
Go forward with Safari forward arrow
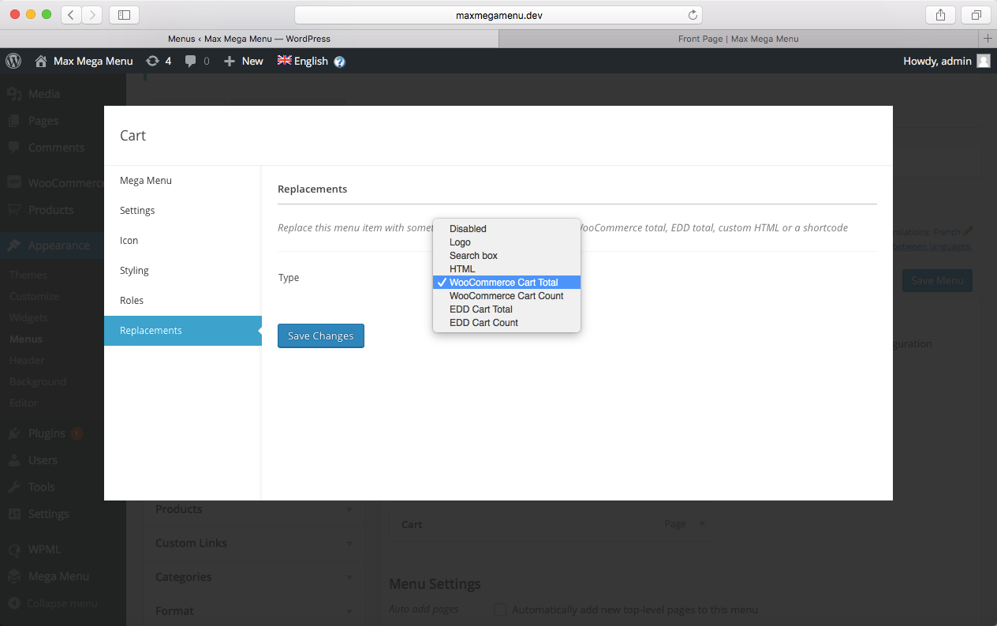pos(91,15)
